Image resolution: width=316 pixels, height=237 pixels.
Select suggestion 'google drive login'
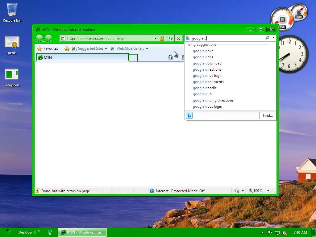tap(208, 76)
